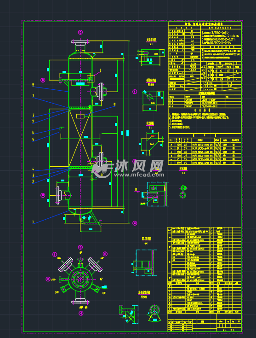Click row 'a' in the nozzle schedule table
Image resolution: width=256 pixels, height=338 pixels.
205,145
